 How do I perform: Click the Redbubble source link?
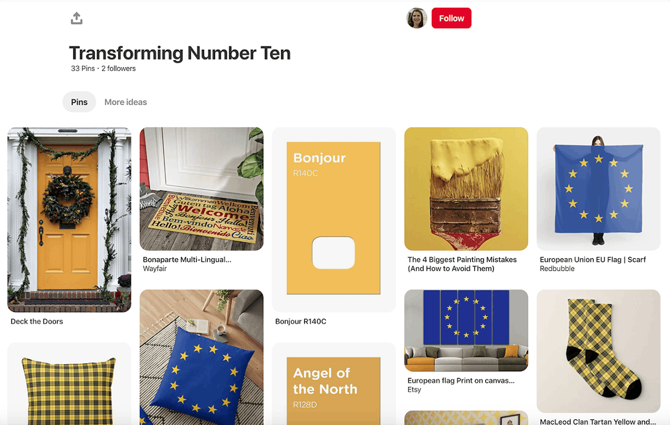pyautogui.click(x=557, y=269)
